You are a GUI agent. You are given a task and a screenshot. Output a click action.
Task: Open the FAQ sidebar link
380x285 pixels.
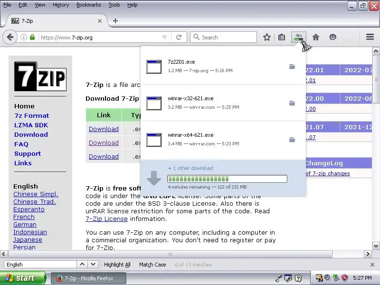point(21,144)
